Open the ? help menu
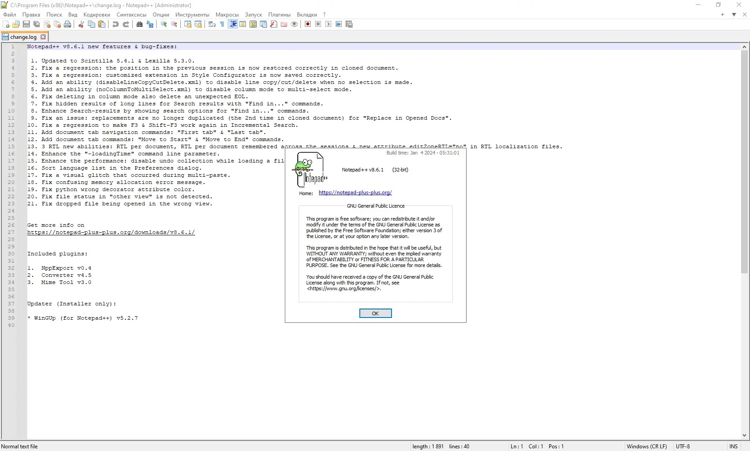 click(x=325, y=15)
